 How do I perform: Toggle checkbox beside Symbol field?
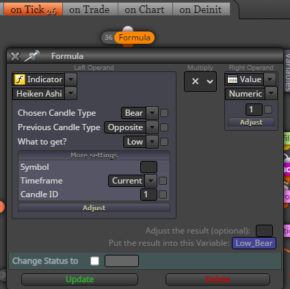(x=163, y=167)
